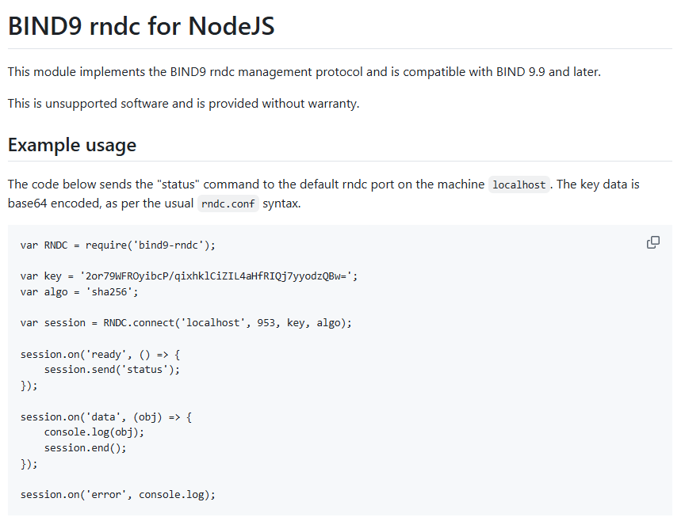The width and height of the screenshot is (685, 521).
Task: Click the sentence 'base64 encoded, as per the usual'
Action: [x=101, y=203]
